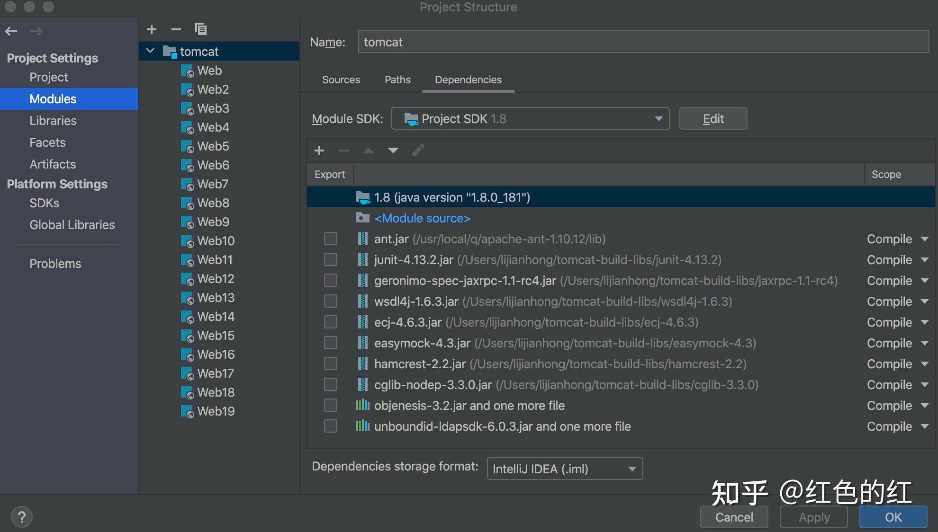This screenshot has width=938, height=532.
Task: Click the Module source folder icon
Action: (x=363, y=218)
